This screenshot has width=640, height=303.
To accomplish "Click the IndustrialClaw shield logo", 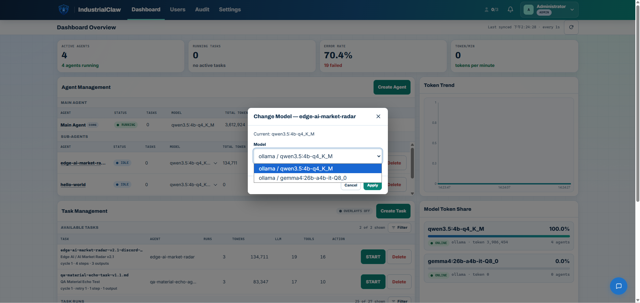I will (x=64, y=9).
